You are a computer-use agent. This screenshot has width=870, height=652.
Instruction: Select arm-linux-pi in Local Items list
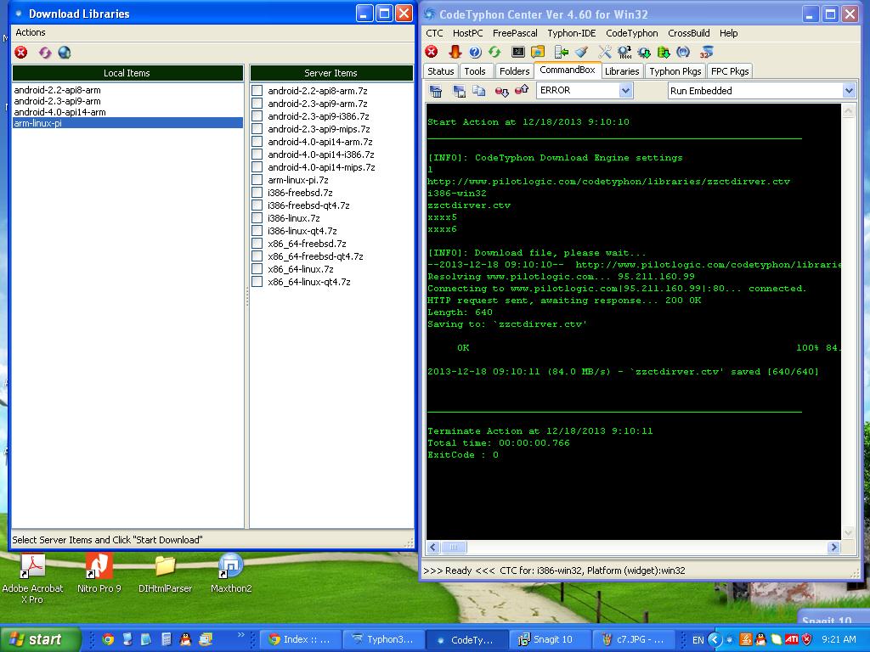coord(127,123)
